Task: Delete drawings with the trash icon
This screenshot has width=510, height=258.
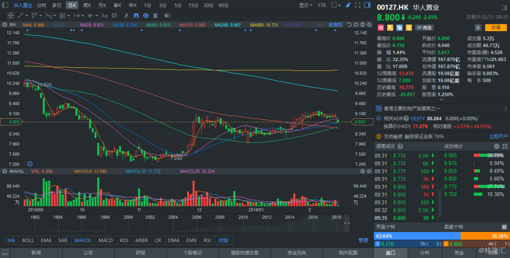Action: click(x=155, y=15)
